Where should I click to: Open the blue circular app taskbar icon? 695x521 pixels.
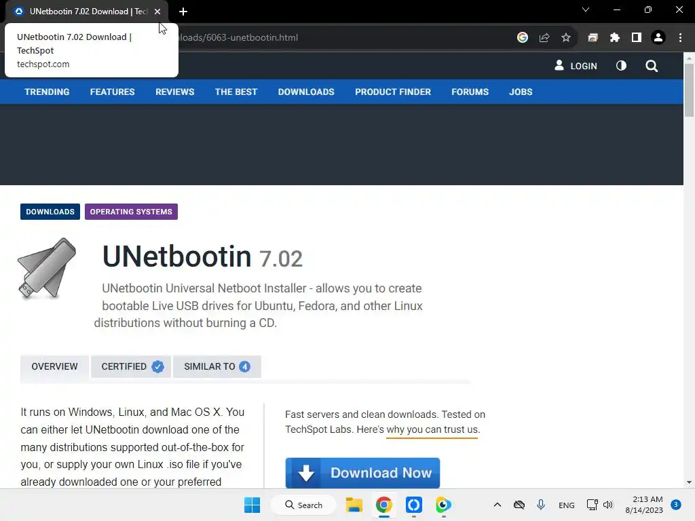point(413,505)
